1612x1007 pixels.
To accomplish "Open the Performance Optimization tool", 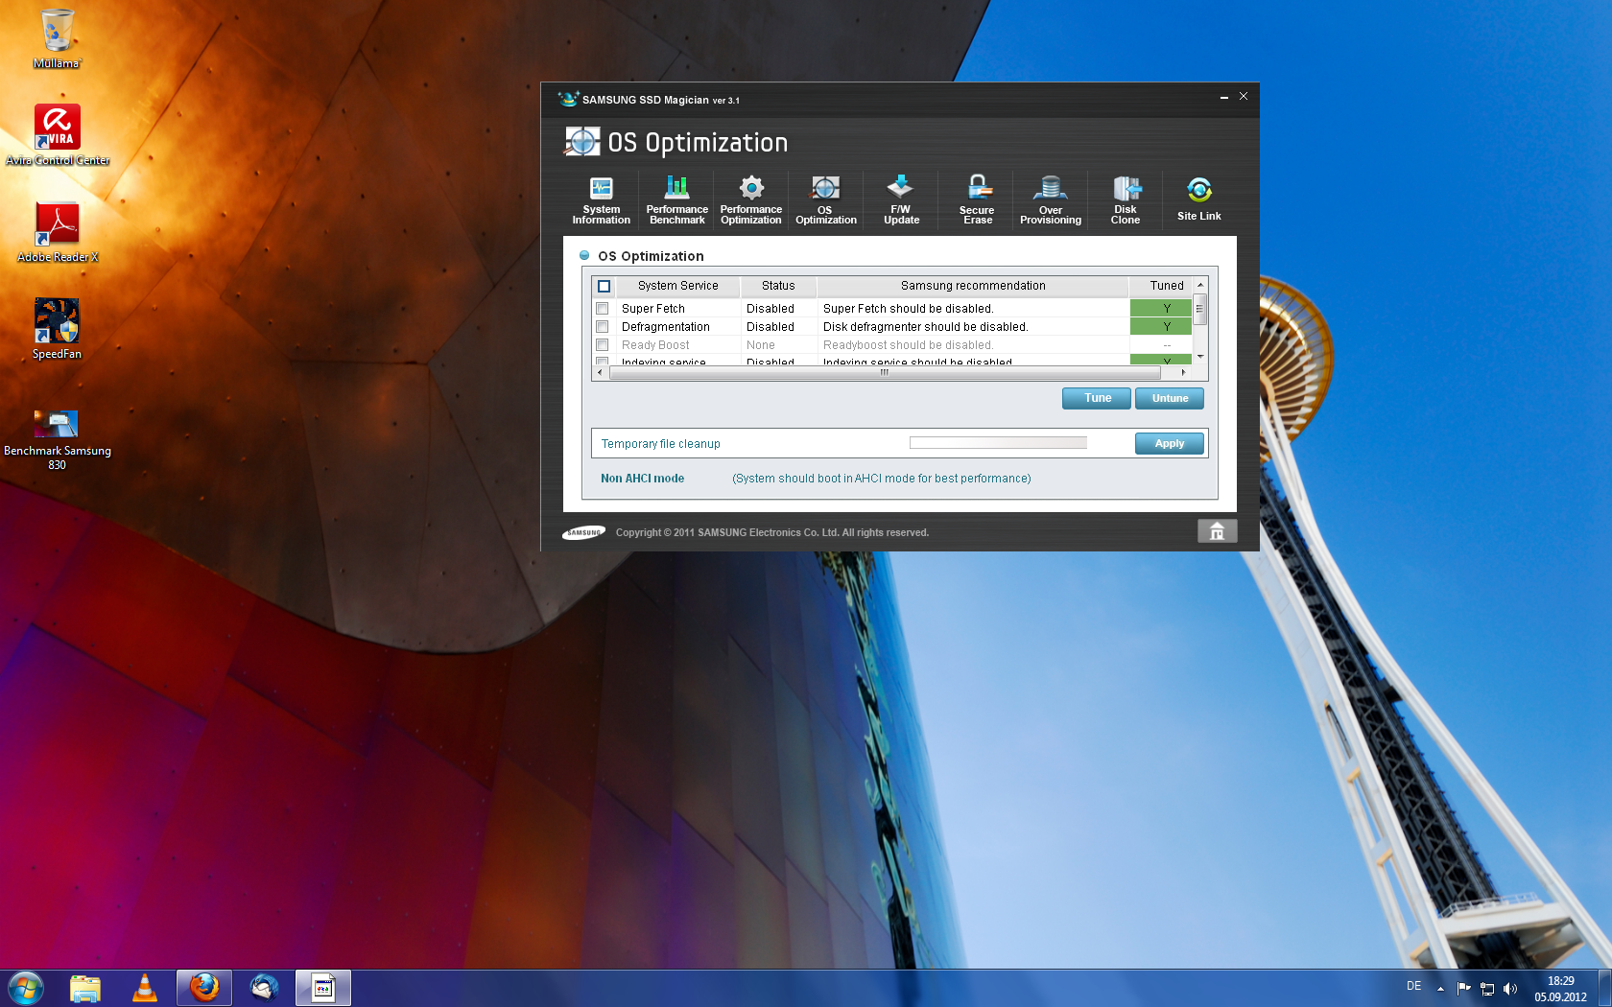I will (751, 199).
